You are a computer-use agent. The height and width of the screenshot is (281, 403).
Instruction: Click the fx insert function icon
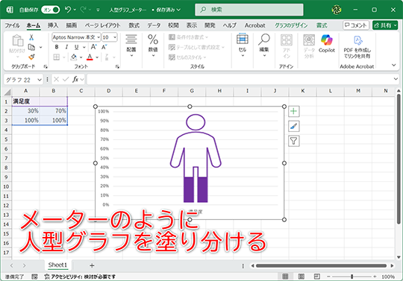pos(75,80)
